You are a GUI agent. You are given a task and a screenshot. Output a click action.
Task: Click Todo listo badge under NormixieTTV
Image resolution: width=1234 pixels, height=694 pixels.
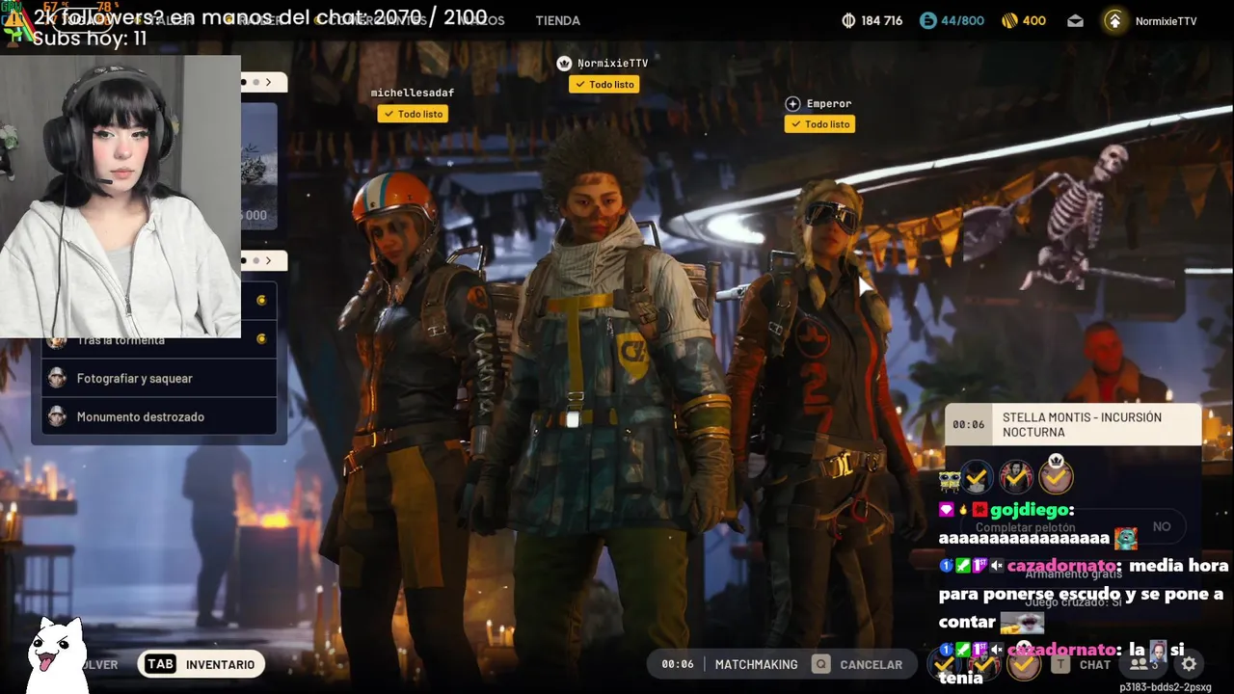(604, 84)
